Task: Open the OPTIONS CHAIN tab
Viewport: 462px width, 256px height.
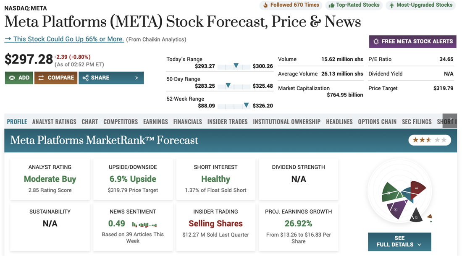Action: tap(377, 122)
